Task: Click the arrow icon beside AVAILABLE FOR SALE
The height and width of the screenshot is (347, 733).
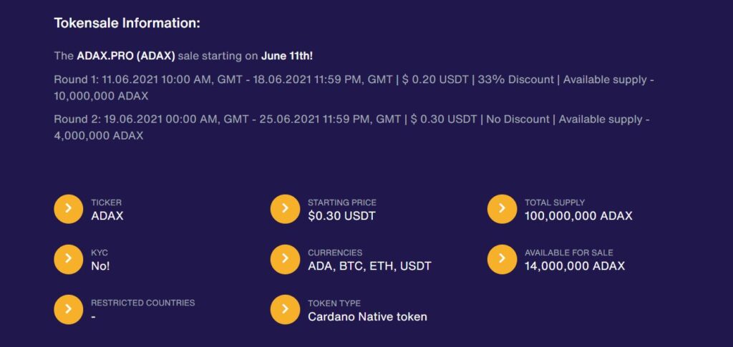Action: 502,259
